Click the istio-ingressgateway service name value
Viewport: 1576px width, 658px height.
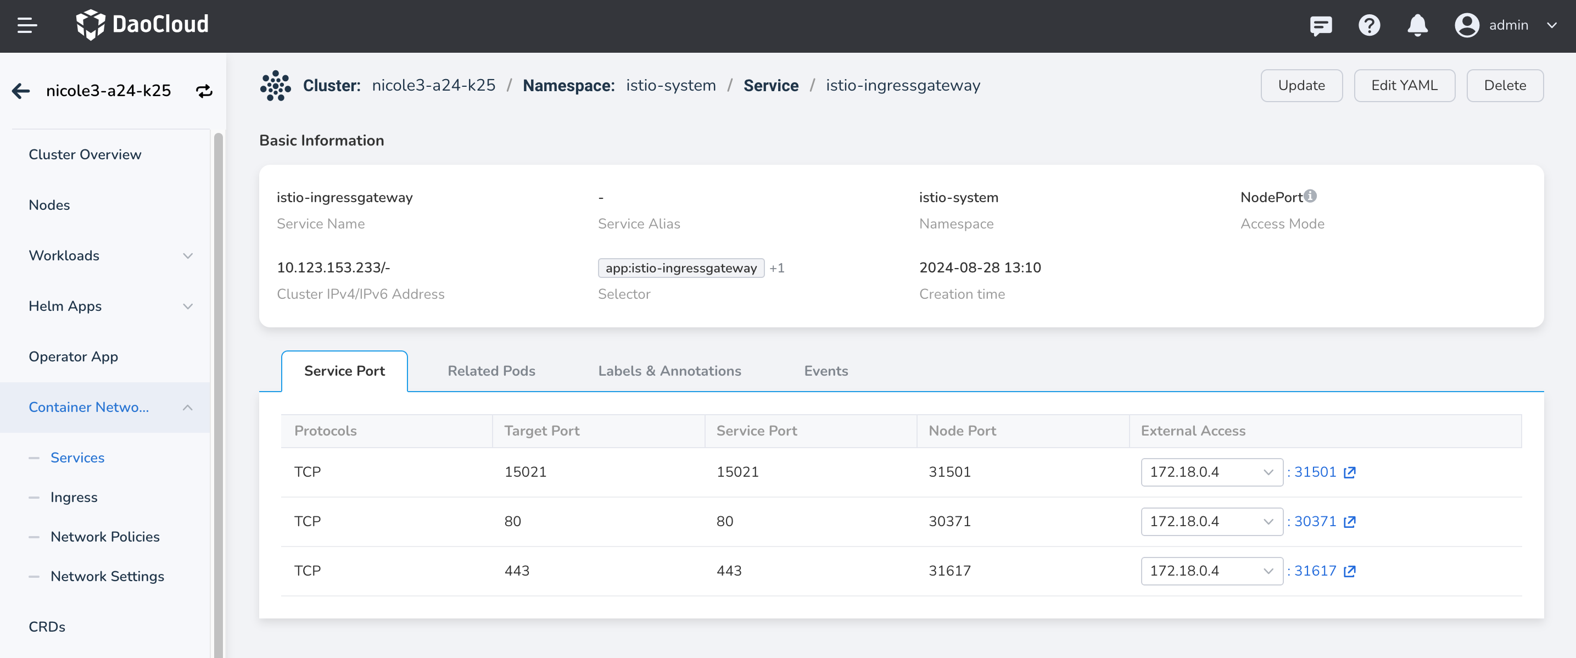(x=344, y=198)
